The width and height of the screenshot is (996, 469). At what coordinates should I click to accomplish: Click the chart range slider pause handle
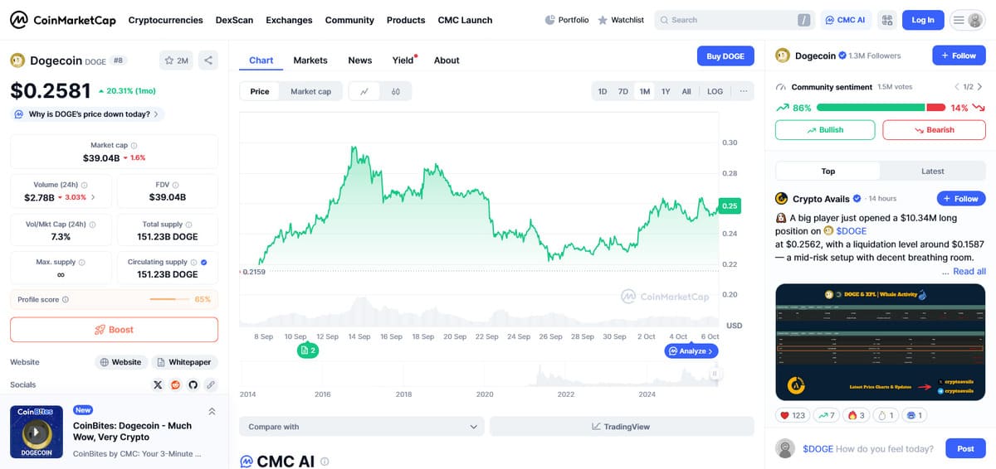click(x=715, y=374)
